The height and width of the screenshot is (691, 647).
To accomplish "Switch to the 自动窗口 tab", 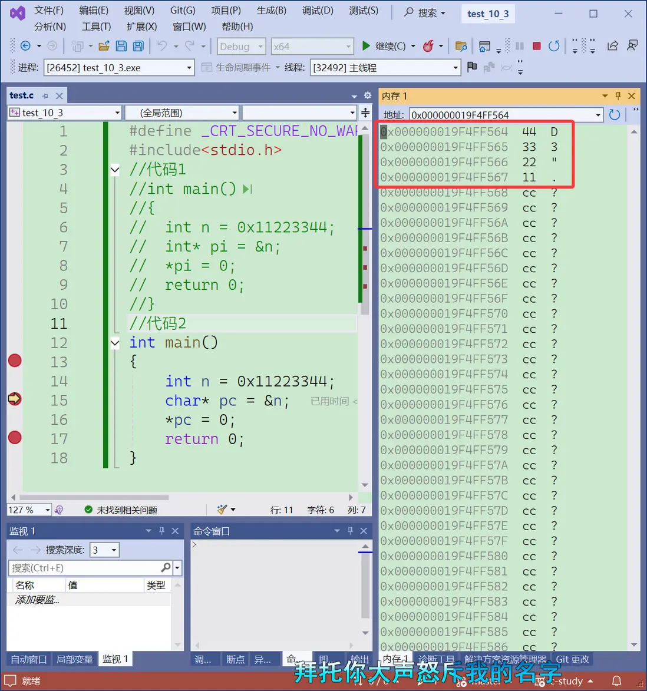I will tap(29, 659).
